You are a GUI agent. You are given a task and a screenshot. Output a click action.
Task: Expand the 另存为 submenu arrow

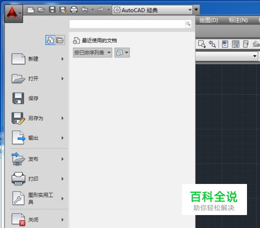[62, 118]
